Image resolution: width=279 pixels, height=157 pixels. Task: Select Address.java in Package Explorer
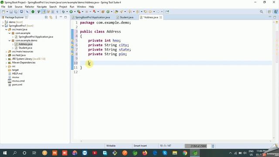[25, 44]
